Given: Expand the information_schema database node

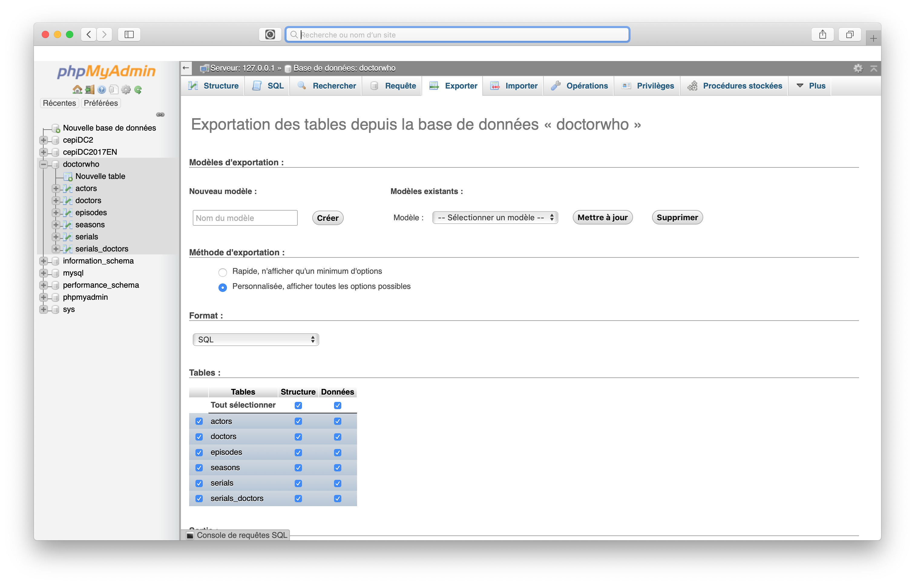Looking at the screenshot, I should point(44,261).
